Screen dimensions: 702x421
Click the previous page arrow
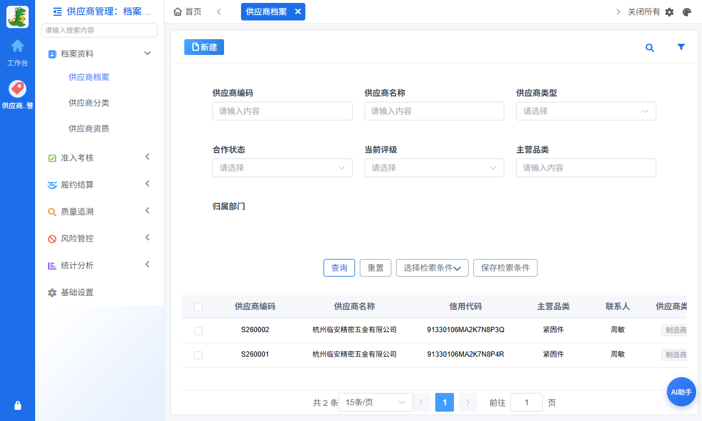coord(421,402)
